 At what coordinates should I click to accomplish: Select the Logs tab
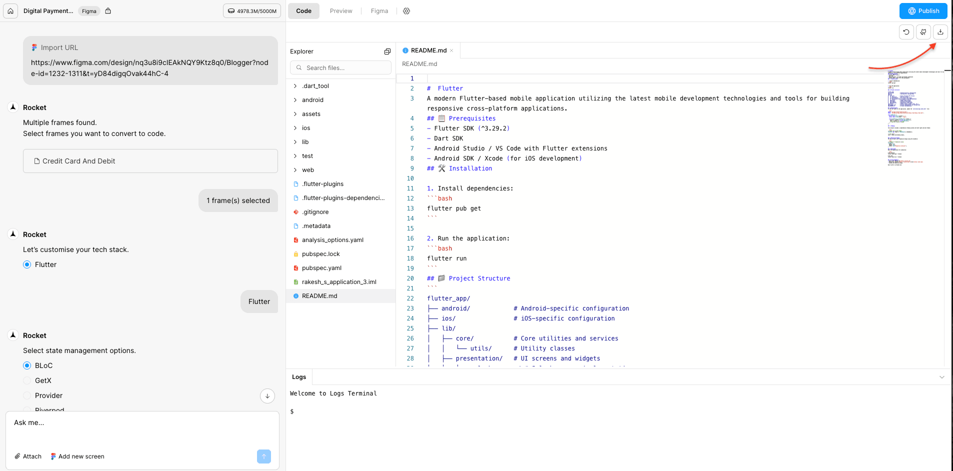(x=299, y=377)
